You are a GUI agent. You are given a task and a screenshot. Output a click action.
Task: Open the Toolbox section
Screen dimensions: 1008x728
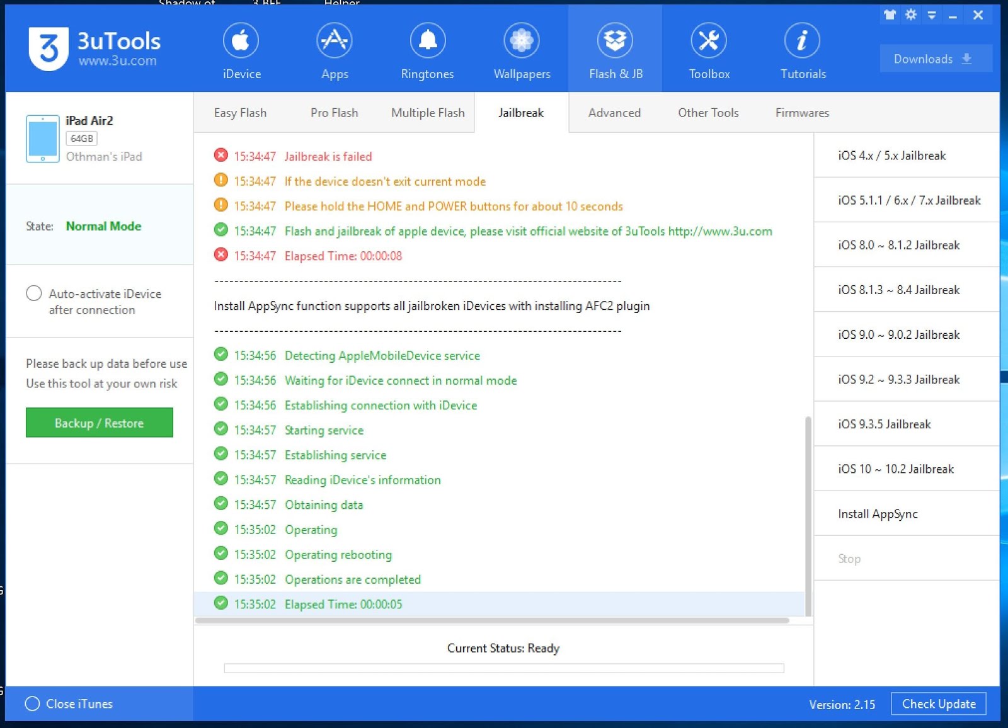tap(709, 50)
